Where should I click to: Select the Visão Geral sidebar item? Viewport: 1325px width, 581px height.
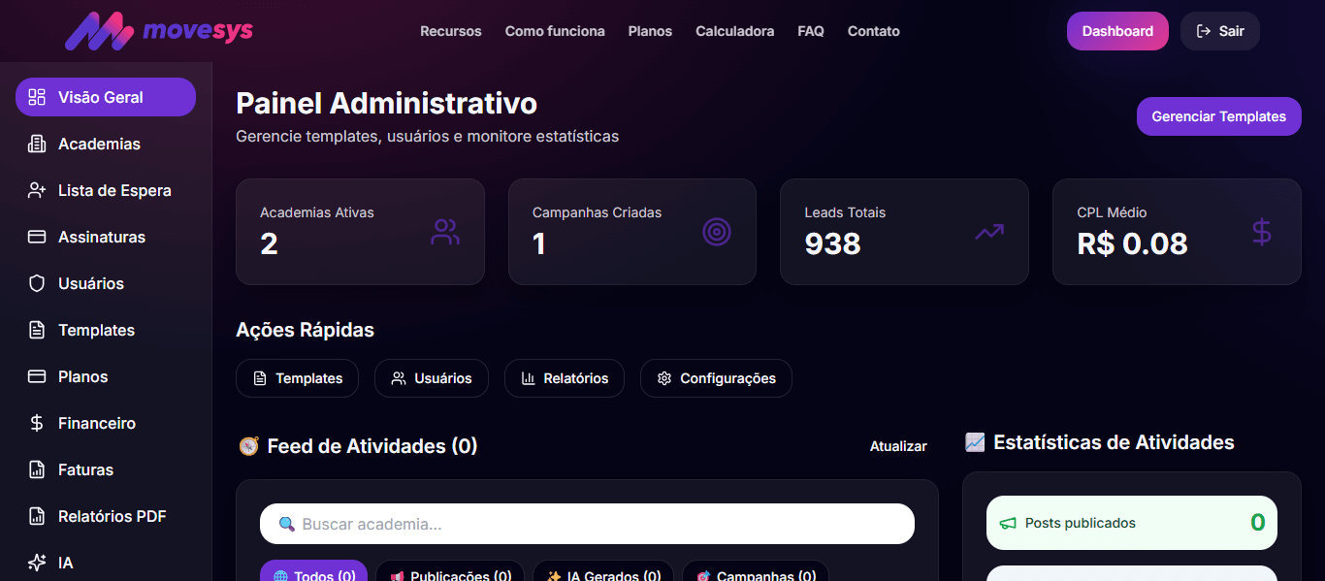(105, 97)
